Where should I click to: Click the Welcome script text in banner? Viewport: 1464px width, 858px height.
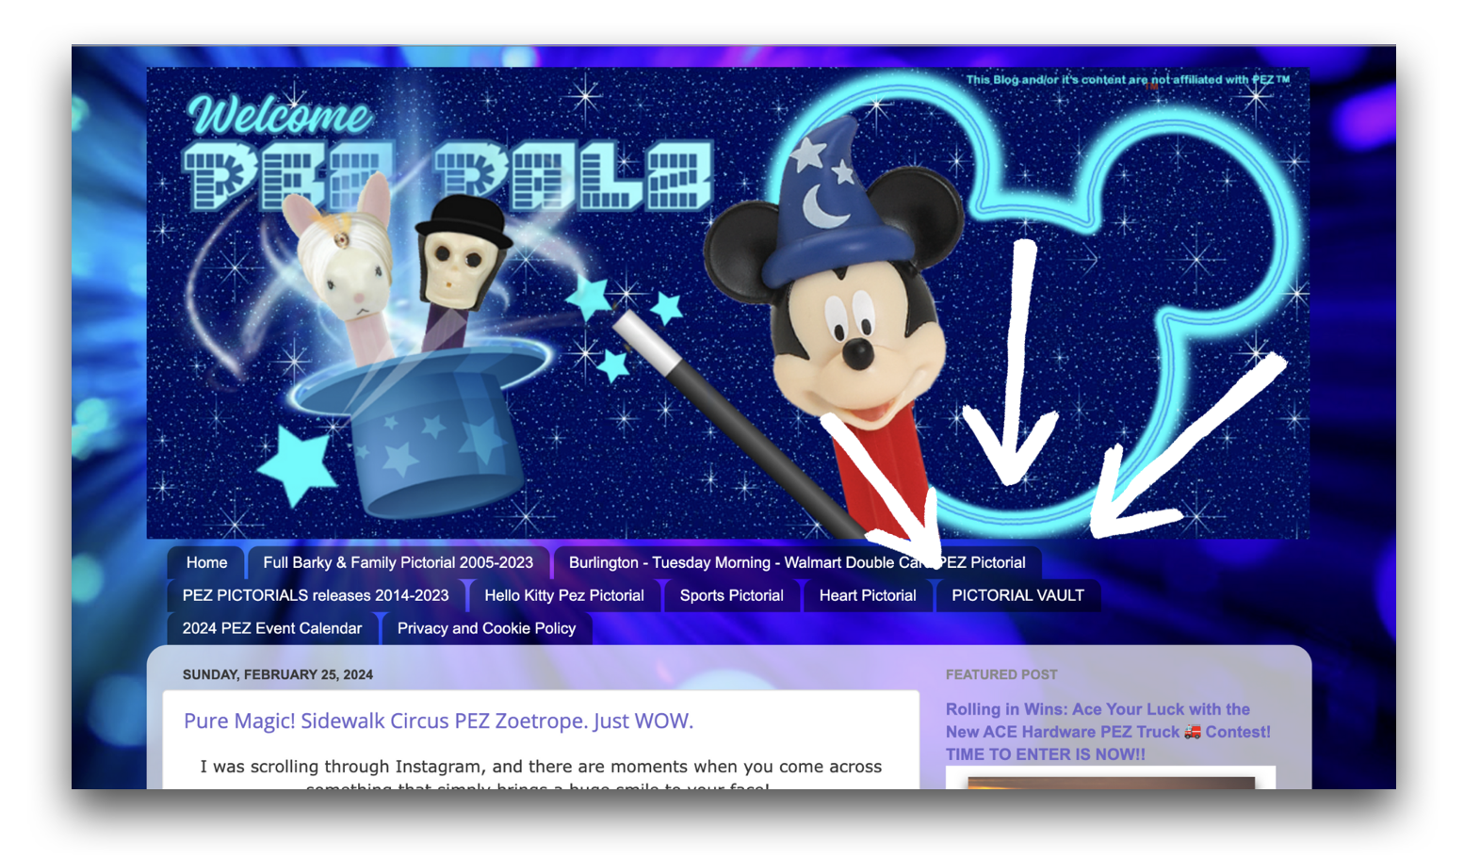[x=280, y=115]
